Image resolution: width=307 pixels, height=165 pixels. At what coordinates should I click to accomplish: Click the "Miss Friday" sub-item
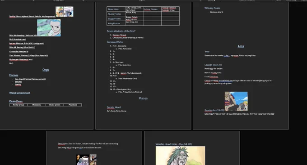(x=130, y=92)
